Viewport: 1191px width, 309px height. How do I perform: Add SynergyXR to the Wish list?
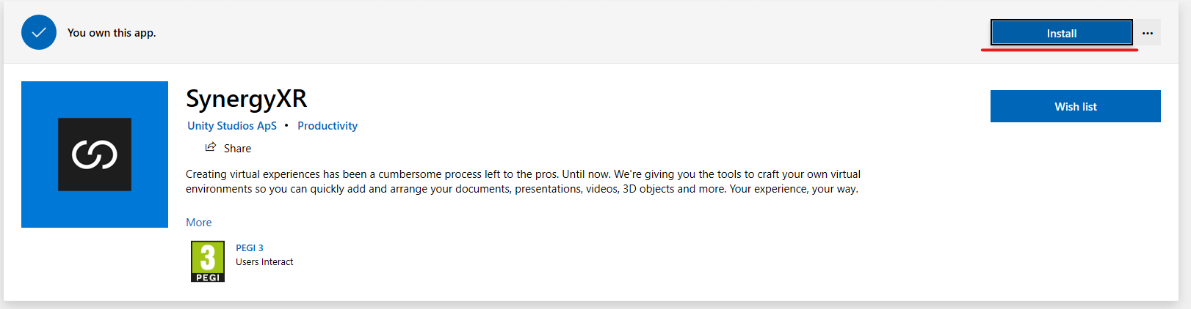(x=1075, y=106)
